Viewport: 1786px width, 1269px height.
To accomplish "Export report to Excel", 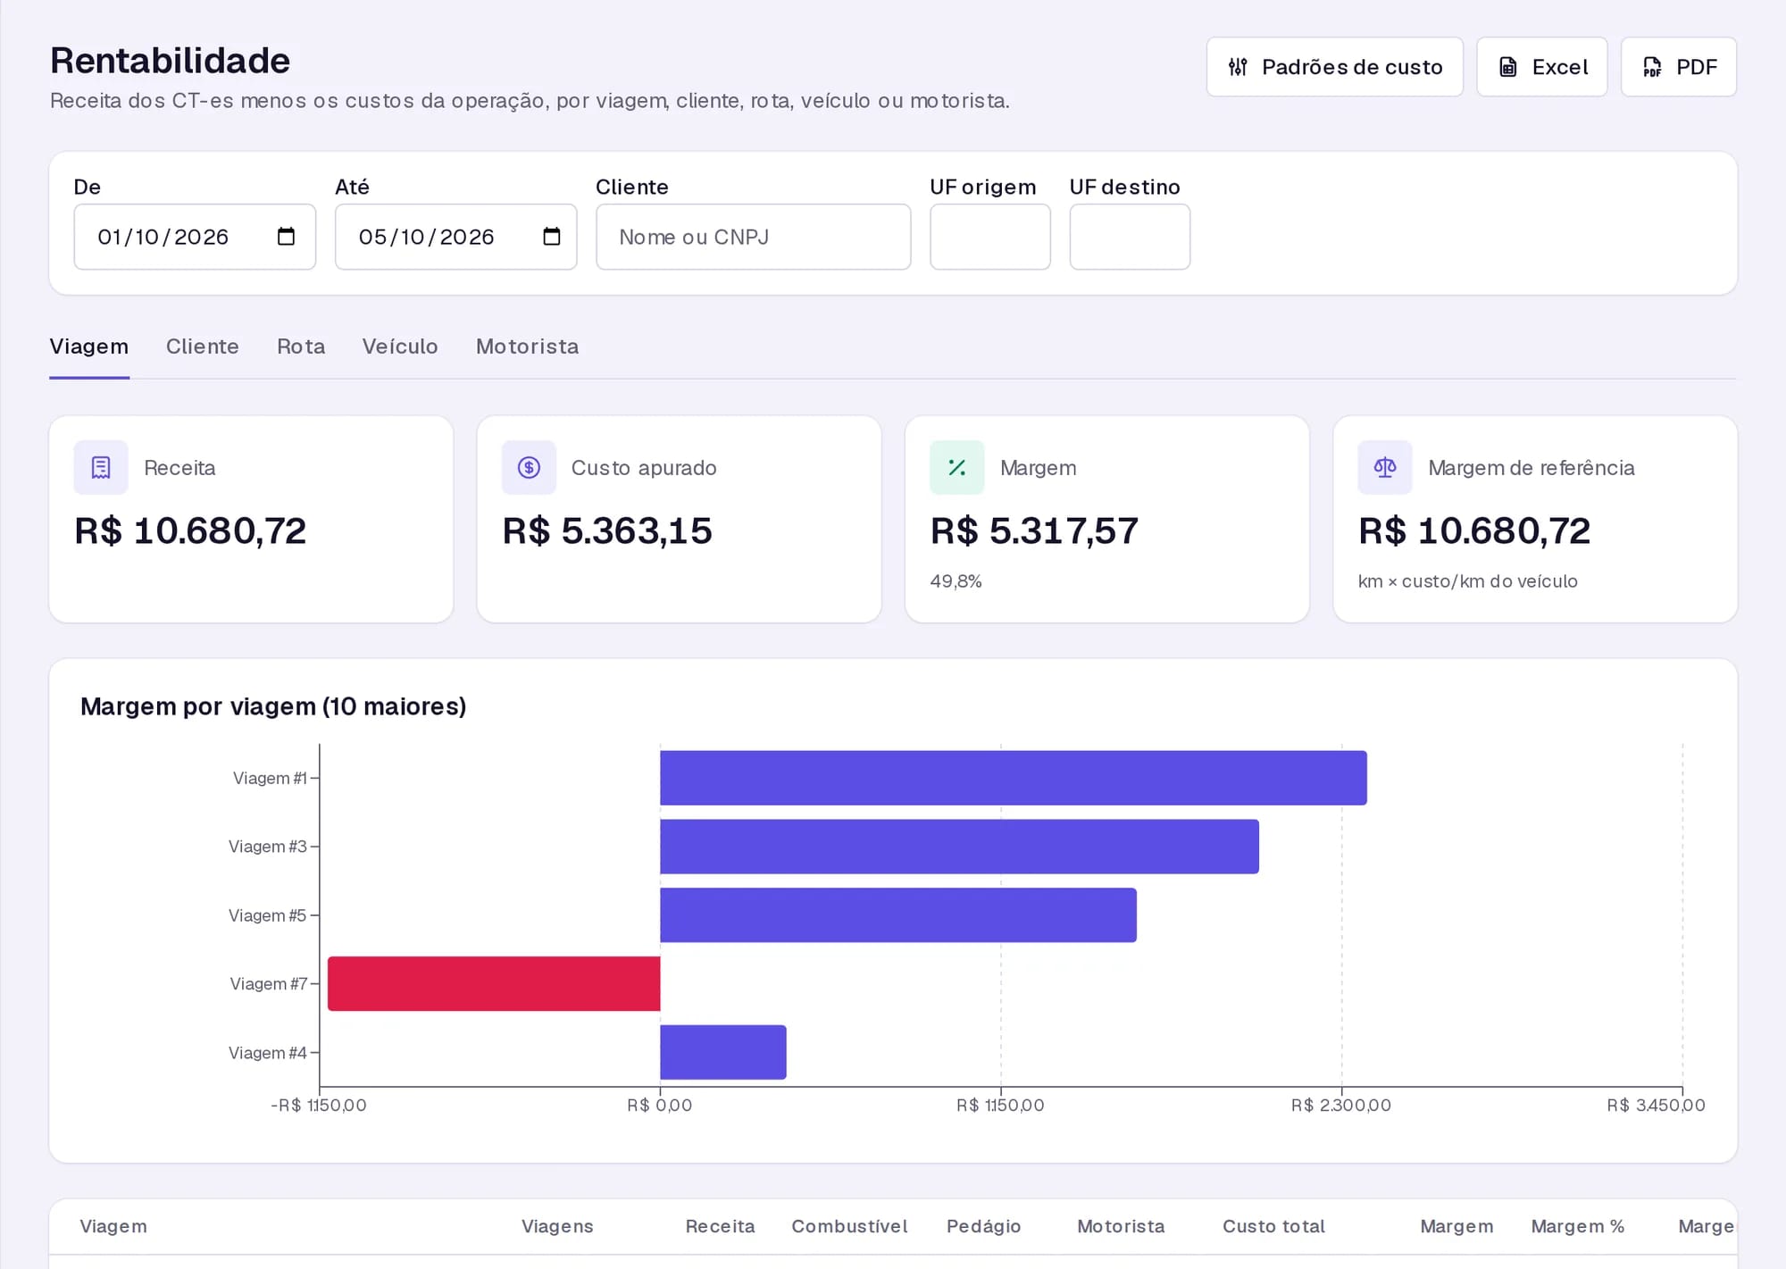I will (x=1542, y=67).
